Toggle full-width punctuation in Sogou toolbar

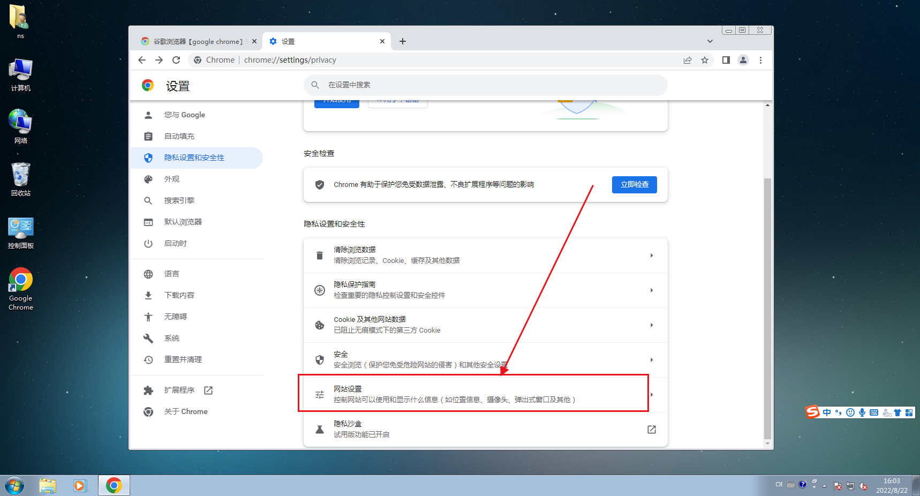pos(838,412)
